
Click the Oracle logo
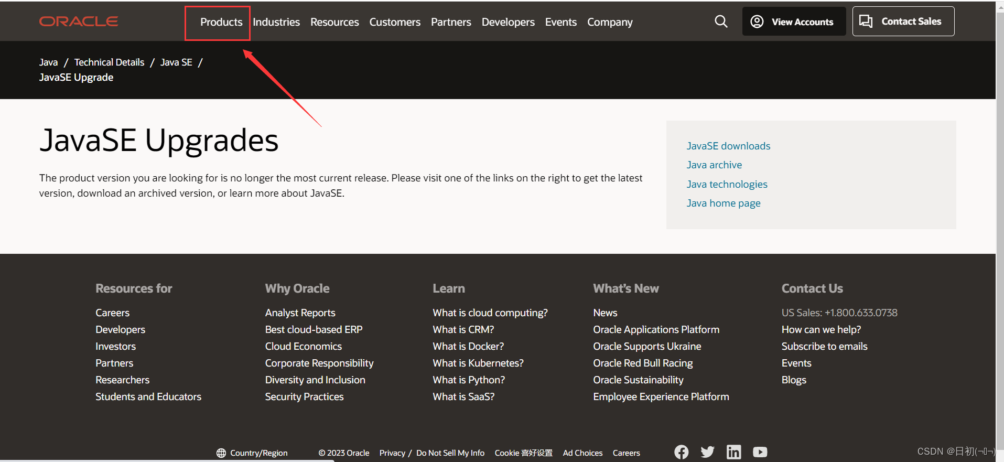[79, 22]
